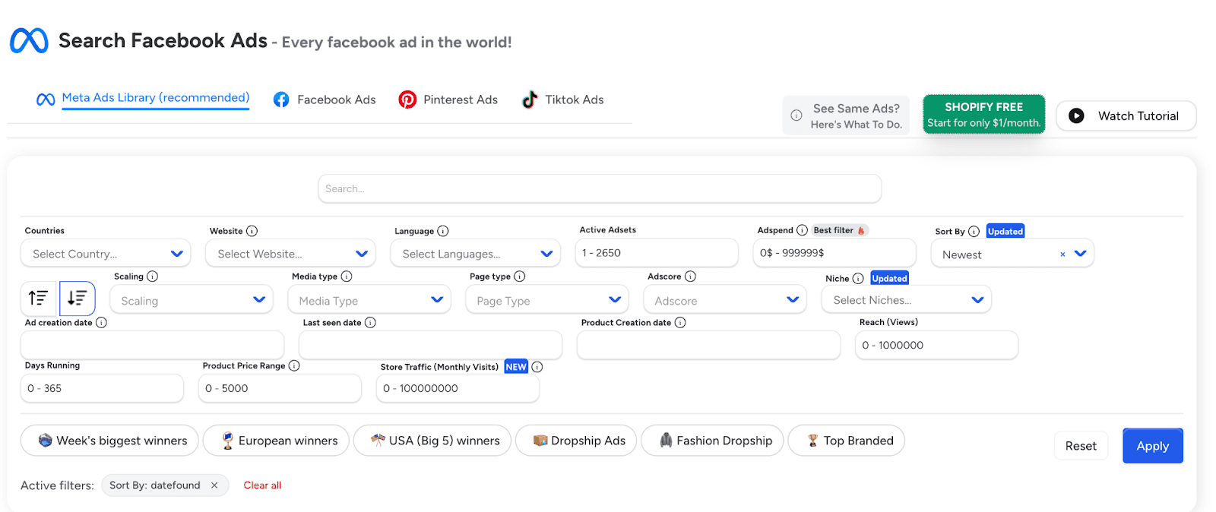Switch to the Pinterest Ads tab
Screen dimensions: 1216x512
coord(448,100)
